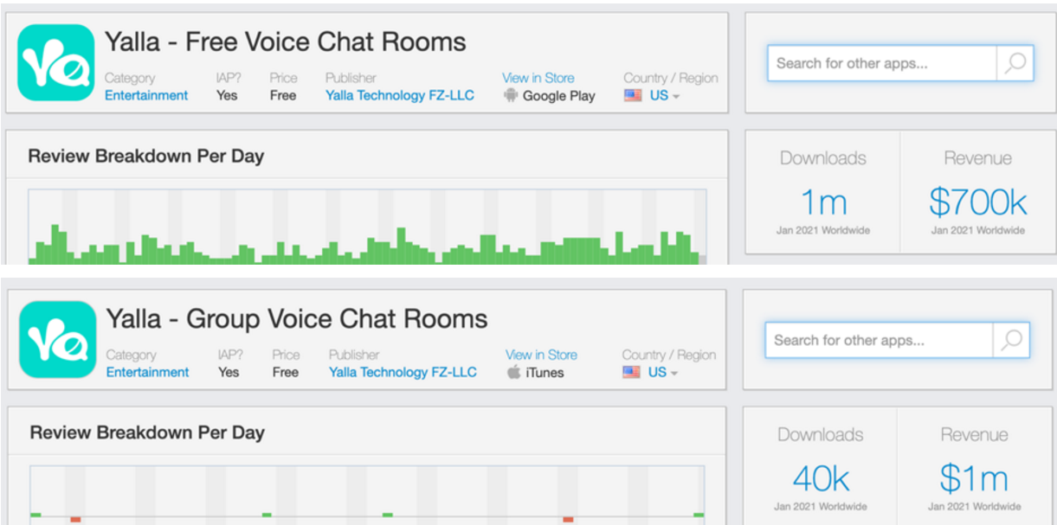Screen dimensions: 1057x525
Task: Click Yalla app logo in Group Voice panel
Action: point(58,339)
